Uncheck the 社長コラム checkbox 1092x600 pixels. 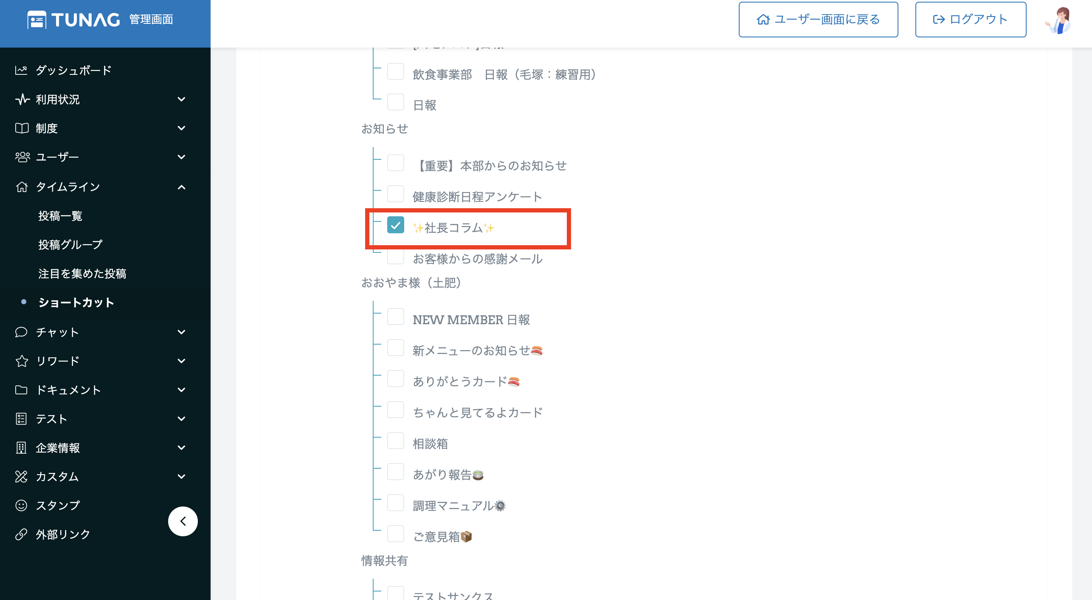click(x=396, y=225)
